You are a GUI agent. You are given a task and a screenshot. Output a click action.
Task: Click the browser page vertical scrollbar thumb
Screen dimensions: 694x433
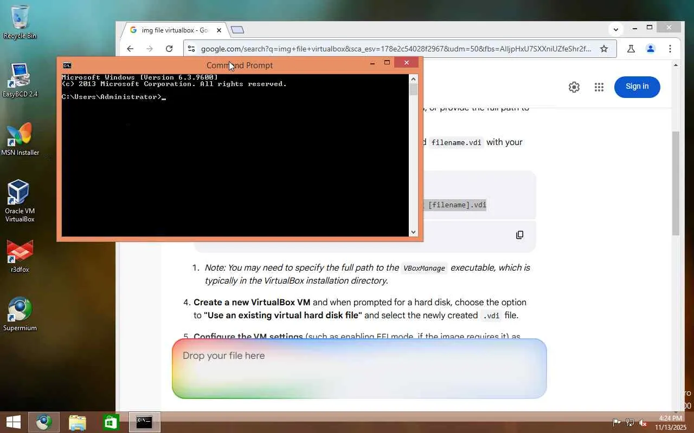pos(676,183)
